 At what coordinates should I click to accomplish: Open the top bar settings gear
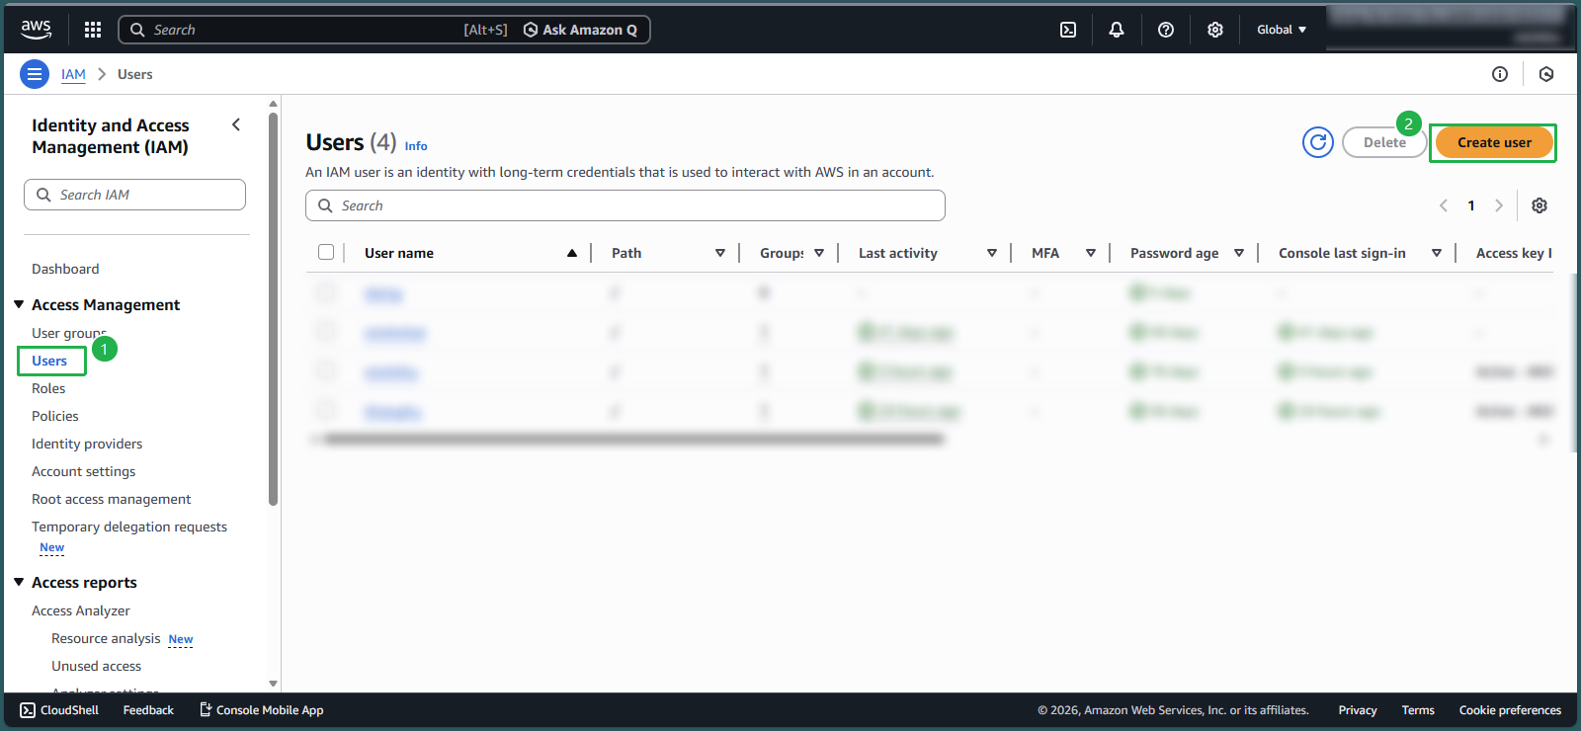point(1215,30)
